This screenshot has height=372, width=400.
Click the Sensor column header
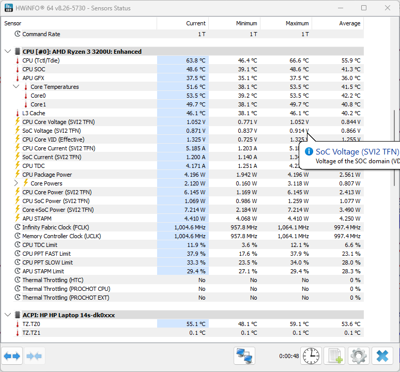click(79, 23)
